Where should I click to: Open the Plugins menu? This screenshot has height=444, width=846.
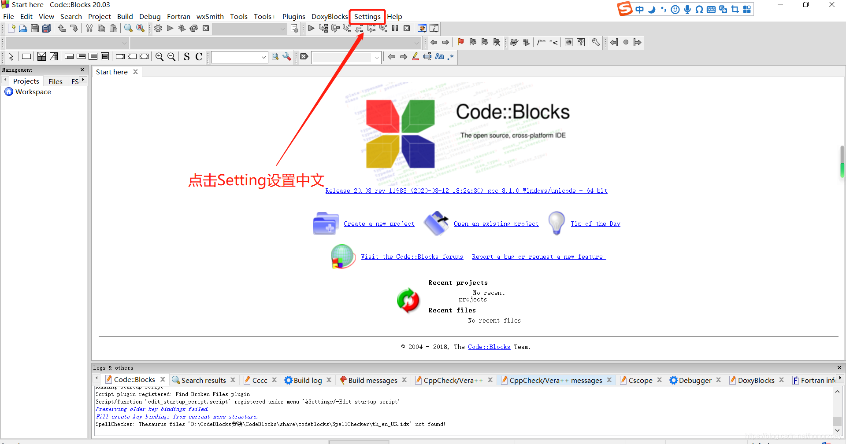[x=294, y=17]
